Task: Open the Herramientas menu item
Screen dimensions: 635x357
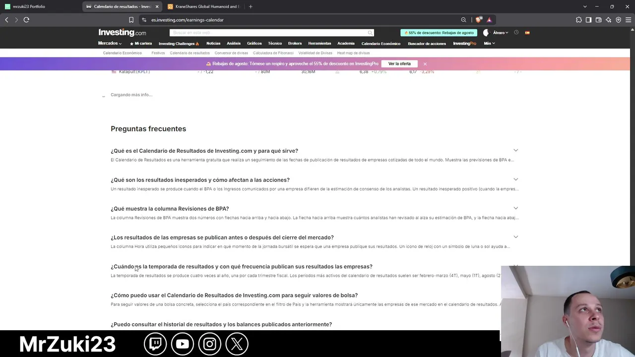Action: pyautogui.click(x=319, y=44)
